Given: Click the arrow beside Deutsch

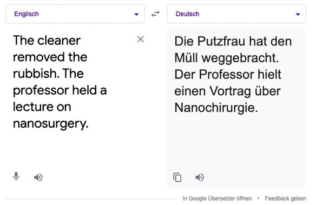Looking at the screenshot, I should pyautogui.click(x=298, y=14).
